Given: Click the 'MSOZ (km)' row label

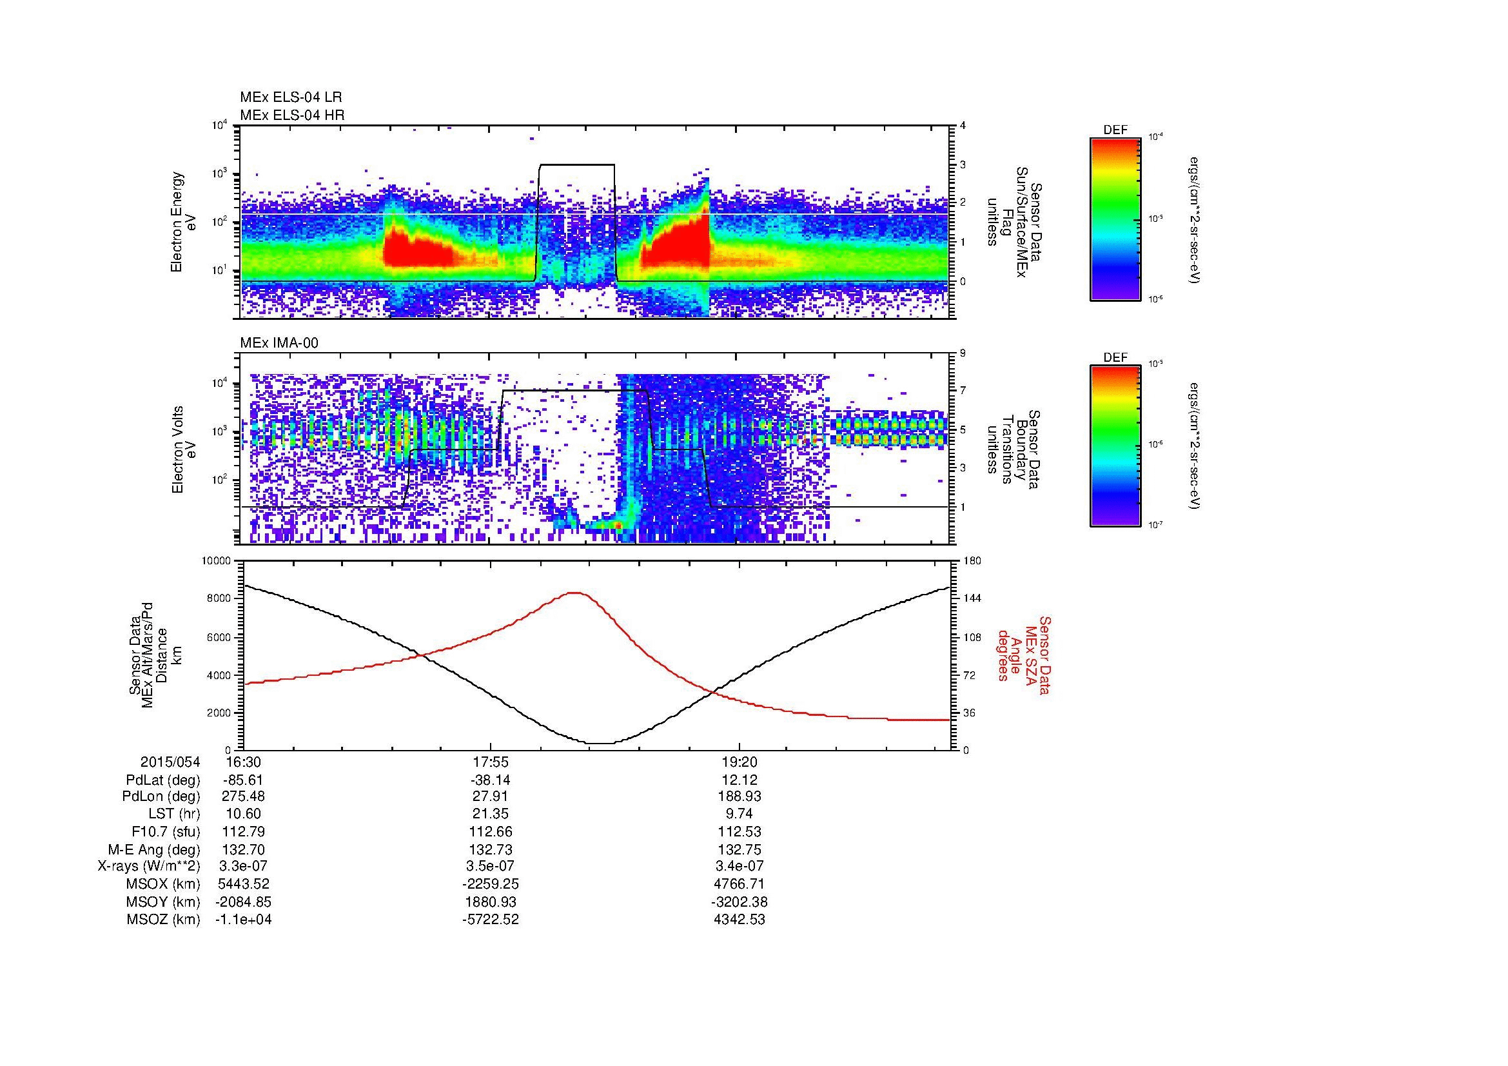Looking at the screenshot, I should pyautogui.click(x=164, y=920).
